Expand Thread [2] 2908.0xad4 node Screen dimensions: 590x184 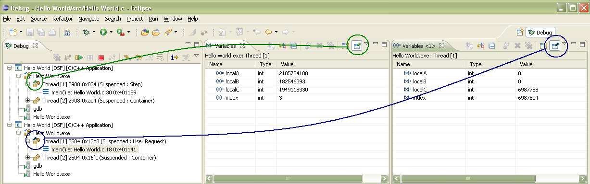coord(28,101)
